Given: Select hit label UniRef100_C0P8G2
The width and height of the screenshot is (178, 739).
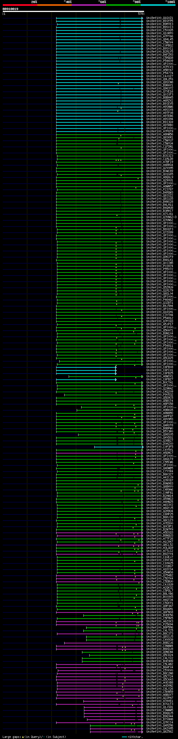Looking at the screenshot, I should pyautogui.click(x=160, y=46).
